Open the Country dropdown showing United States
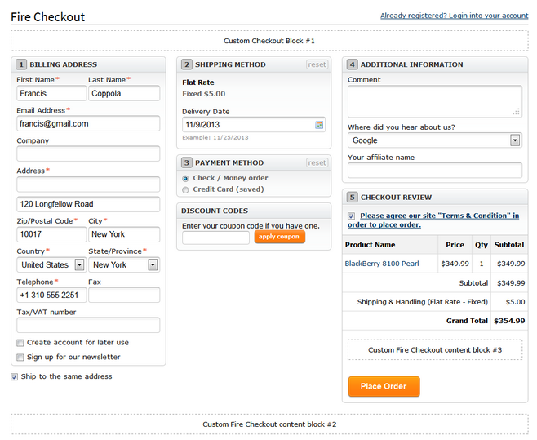The height and width of the screenshot is (440, 537). (x=51, y=264)
